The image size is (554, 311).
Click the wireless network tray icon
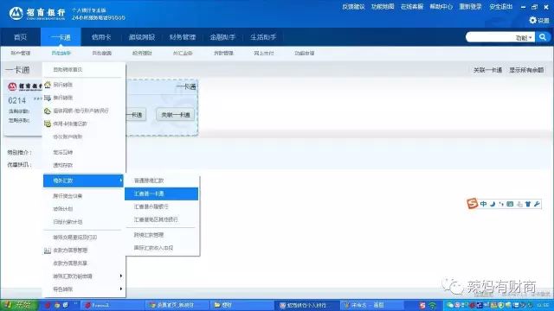pyautogui.click(x=432, y=305)
